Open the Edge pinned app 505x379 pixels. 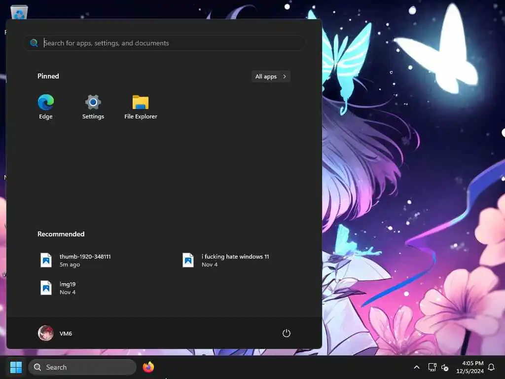[x=46, y=107]
